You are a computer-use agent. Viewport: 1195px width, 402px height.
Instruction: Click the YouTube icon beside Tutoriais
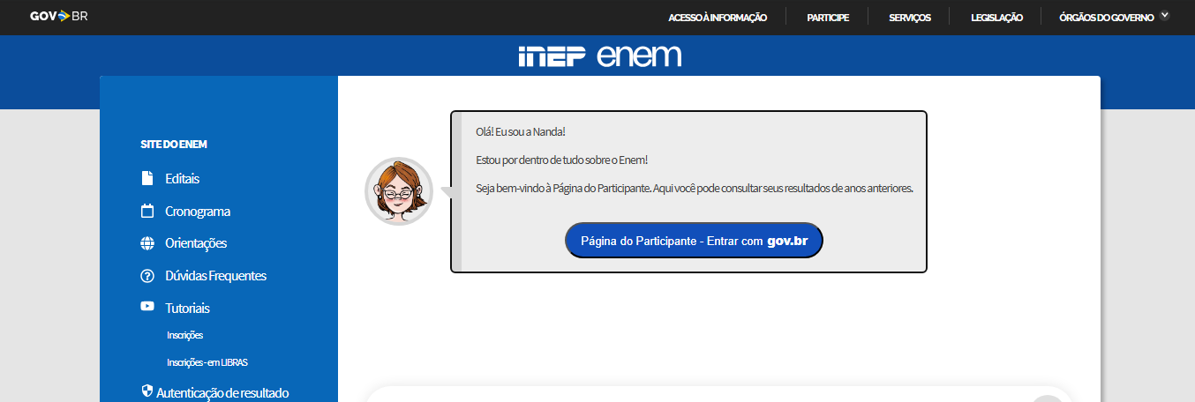(147, 307)
